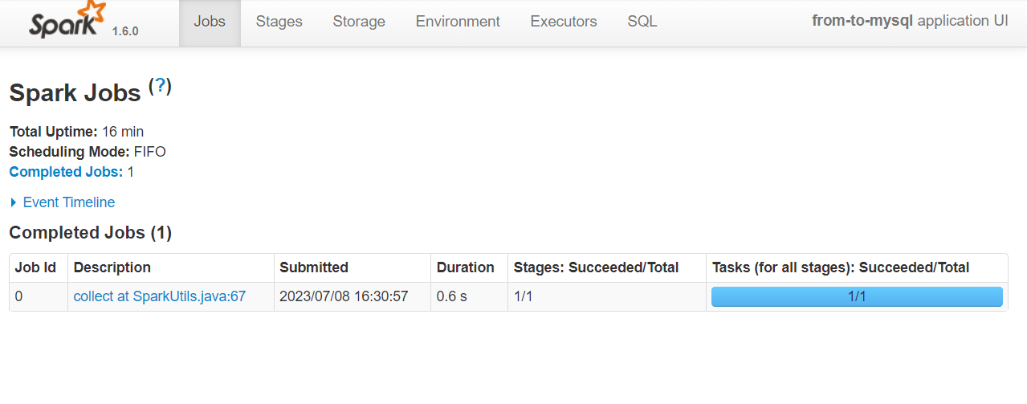Screen dimensions: 1027x404
Task: Open job 'collect at SparkUtils.java:67'
Action: click(160, 296)
